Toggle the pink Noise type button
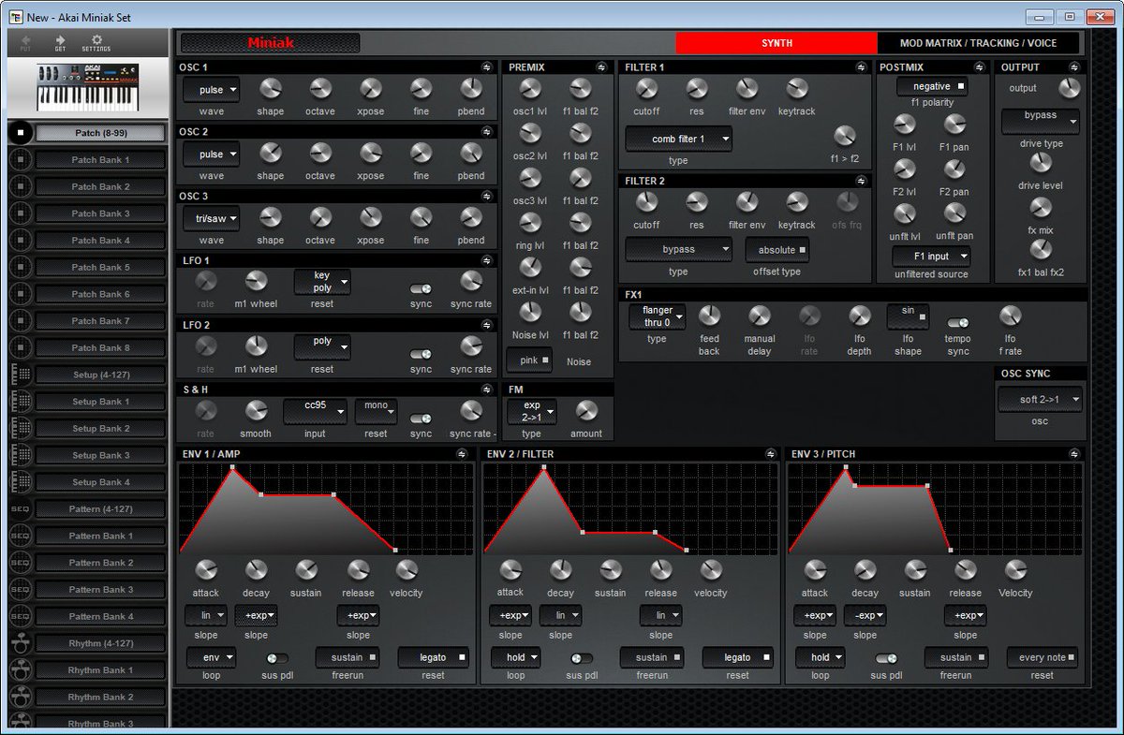Viewport: 1124px width, 735px height. click(x=530, y=360)
